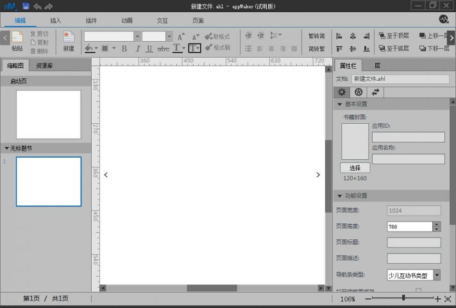Select the page 1 thumbnail
The image size is (456, 308).
point(49,182)
